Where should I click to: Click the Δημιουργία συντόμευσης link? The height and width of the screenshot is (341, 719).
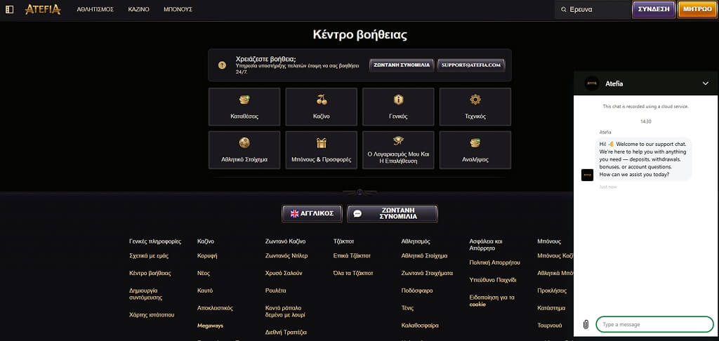[146, 294]
